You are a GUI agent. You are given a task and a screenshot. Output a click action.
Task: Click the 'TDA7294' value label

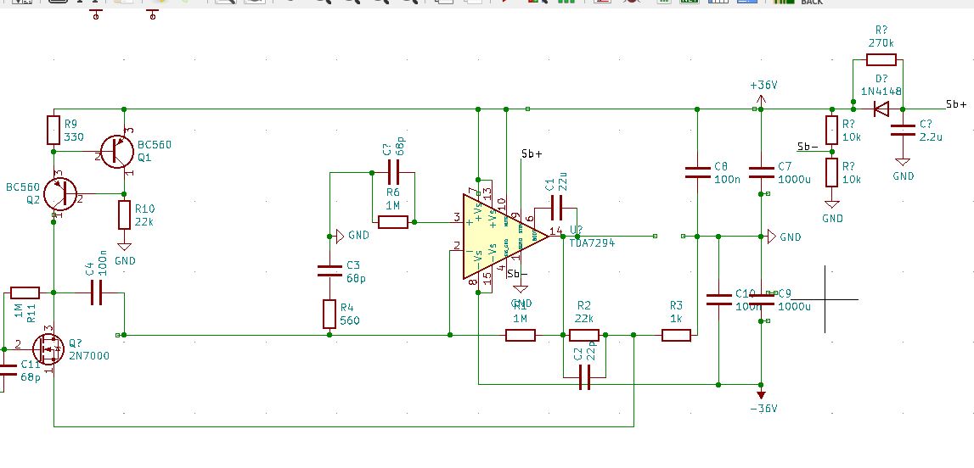[x=592, y=243]
